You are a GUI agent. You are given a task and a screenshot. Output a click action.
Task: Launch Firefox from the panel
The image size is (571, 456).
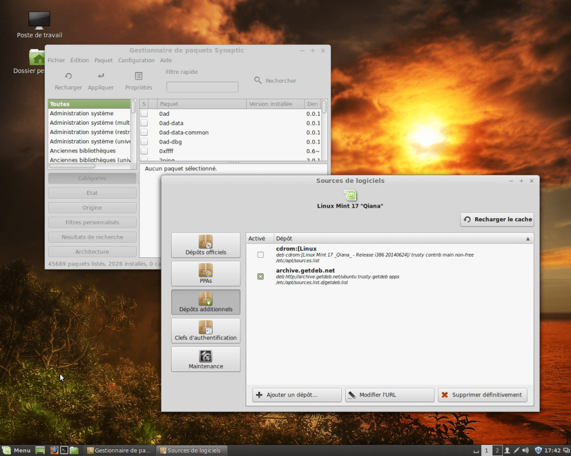(x=54, y=450)
